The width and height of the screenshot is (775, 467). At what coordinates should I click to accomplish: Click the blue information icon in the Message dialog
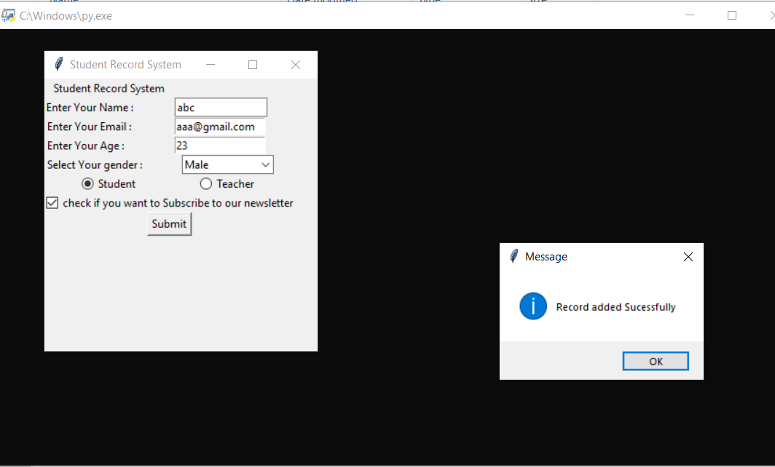[x=532, y=306]
